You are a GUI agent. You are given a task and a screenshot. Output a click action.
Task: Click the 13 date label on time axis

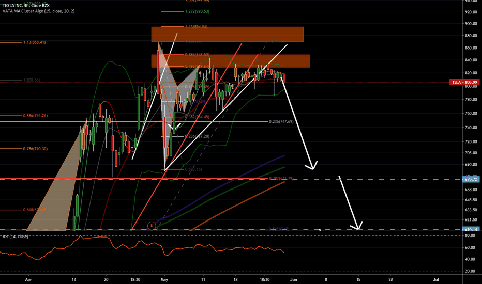[74, 280]
